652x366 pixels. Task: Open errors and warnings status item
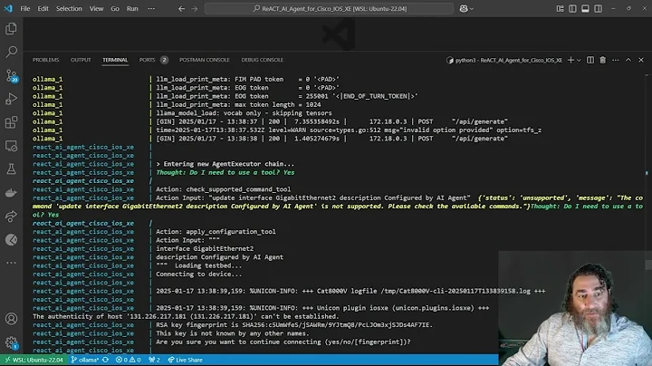[128, 360]
